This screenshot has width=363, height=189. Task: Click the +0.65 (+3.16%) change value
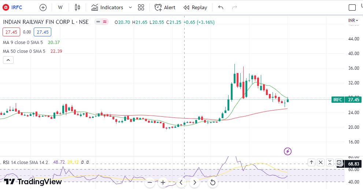[199, 22]
